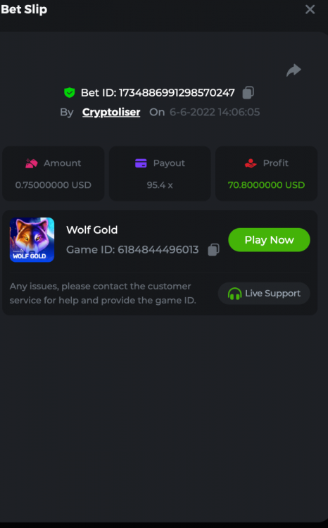Open the Wolf Gold game thumbnail

pyautogui.click(x=32, y=240)
